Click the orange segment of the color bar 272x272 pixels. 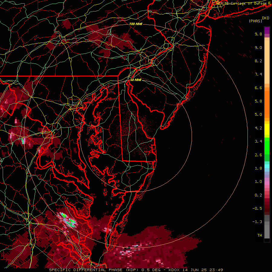coord(267,104)
